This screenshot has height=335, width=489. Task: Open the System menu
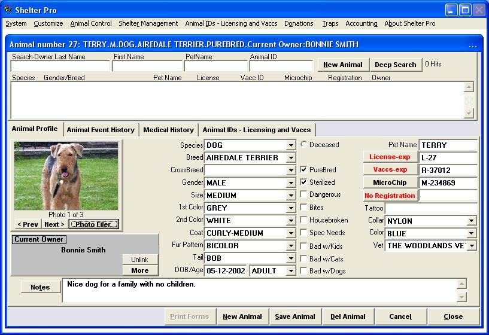16,23
